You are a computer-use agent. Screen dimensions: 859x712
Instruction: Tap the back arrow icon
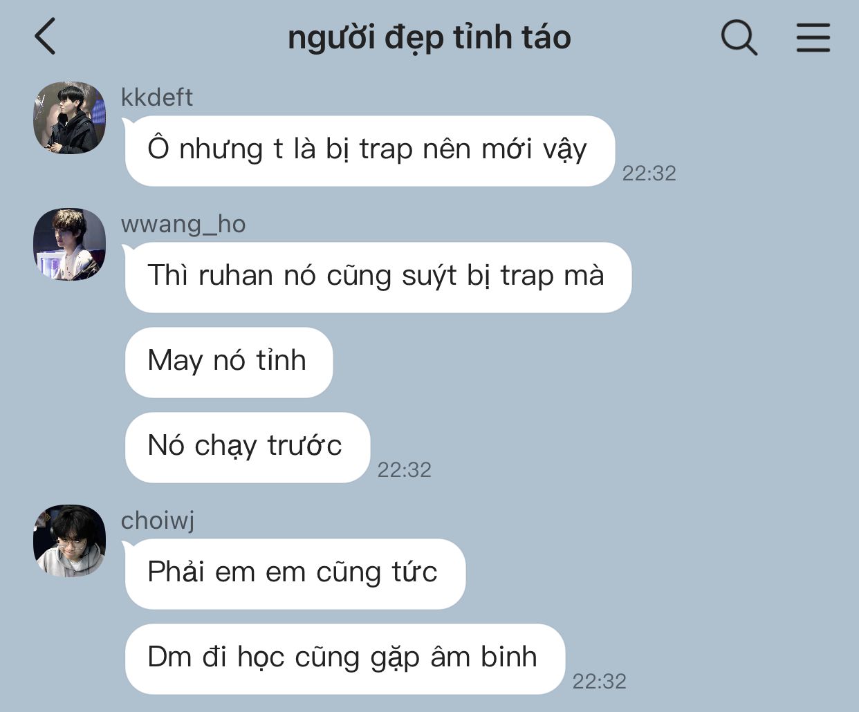click(x=45, y=37)
